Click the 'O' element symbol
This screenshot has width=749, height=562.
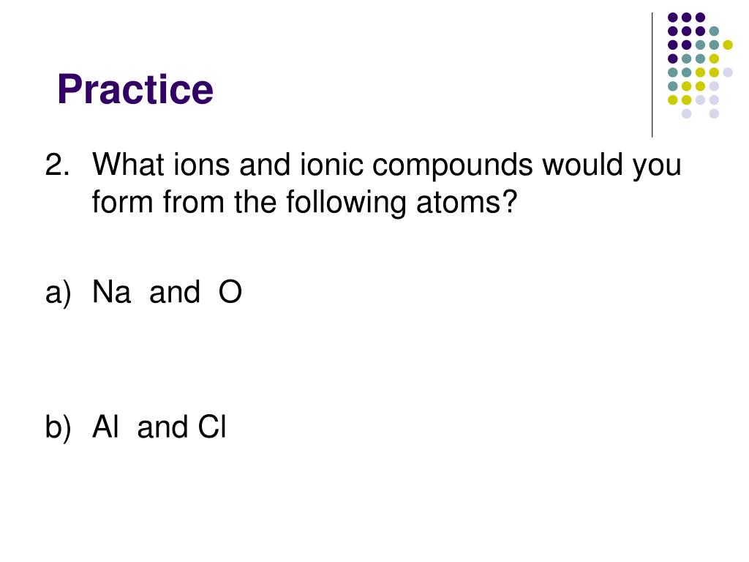(x=230, y=291)
